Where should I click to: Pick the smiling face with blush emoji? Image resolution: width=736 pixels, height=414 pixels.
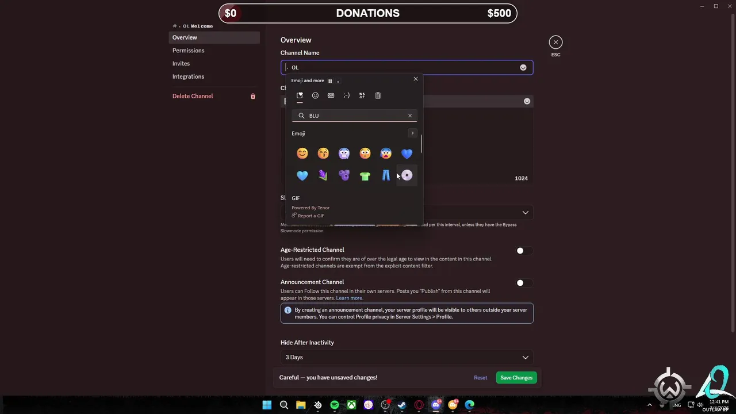pos(302,154)
